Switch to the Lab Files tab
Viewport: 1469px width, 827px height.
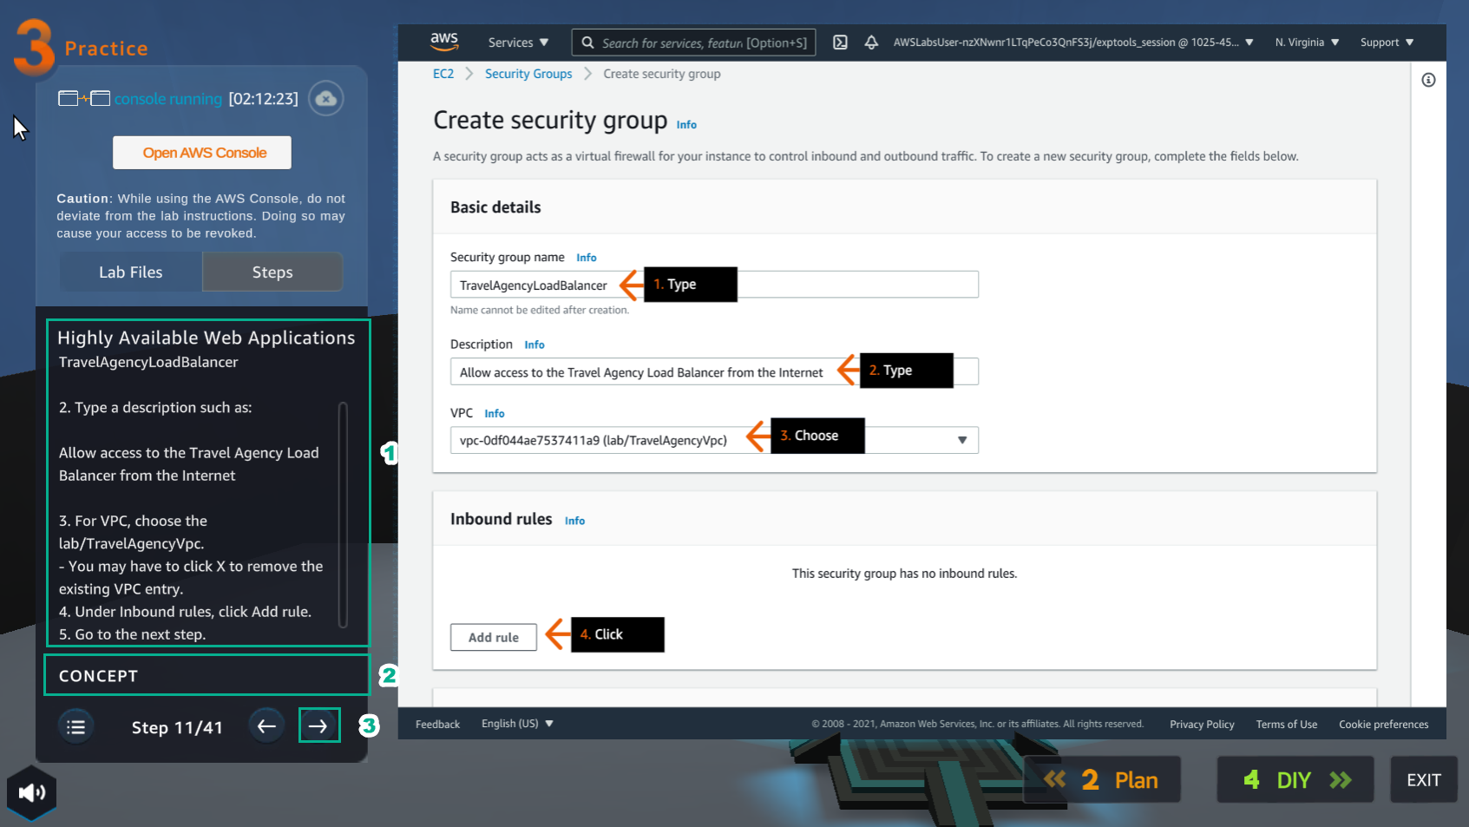[131, 272]
